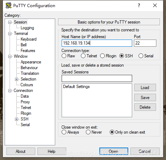Open the Features settings category
Screen dimensions: 166x160
pos(28,51)
